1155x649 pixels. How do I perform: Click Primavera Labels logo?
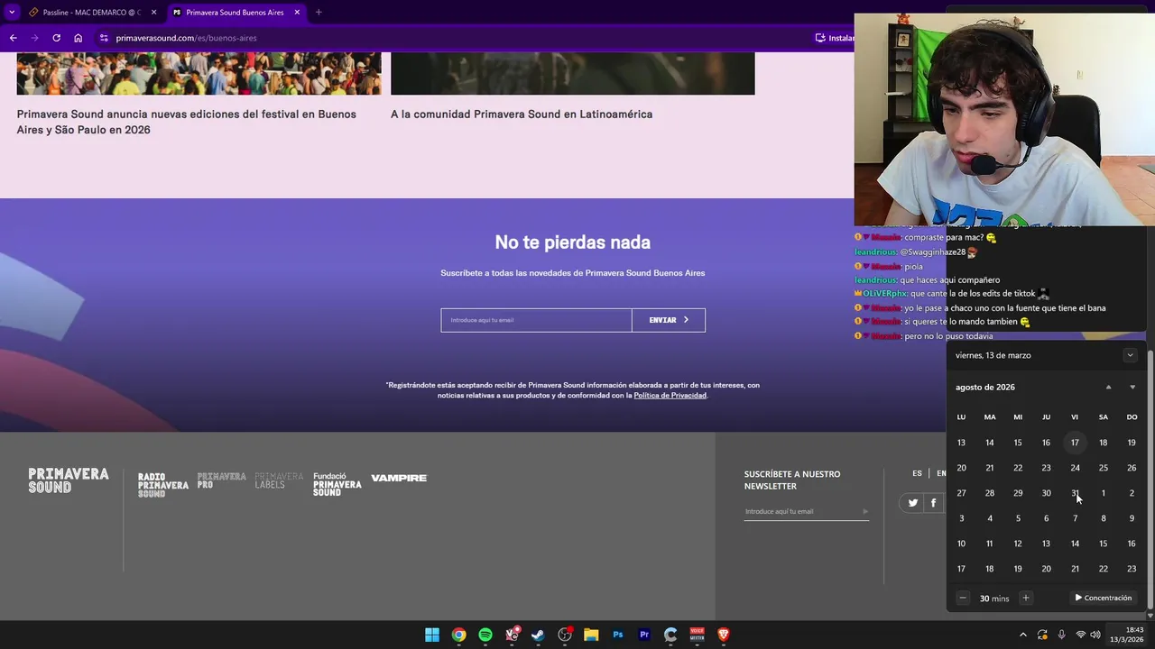[x=279, y=480]
